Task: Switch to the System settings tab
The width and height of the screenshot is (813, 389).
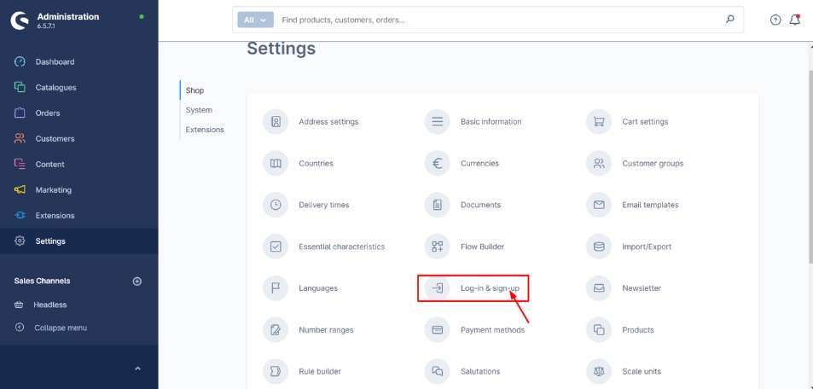Action: 199,110
